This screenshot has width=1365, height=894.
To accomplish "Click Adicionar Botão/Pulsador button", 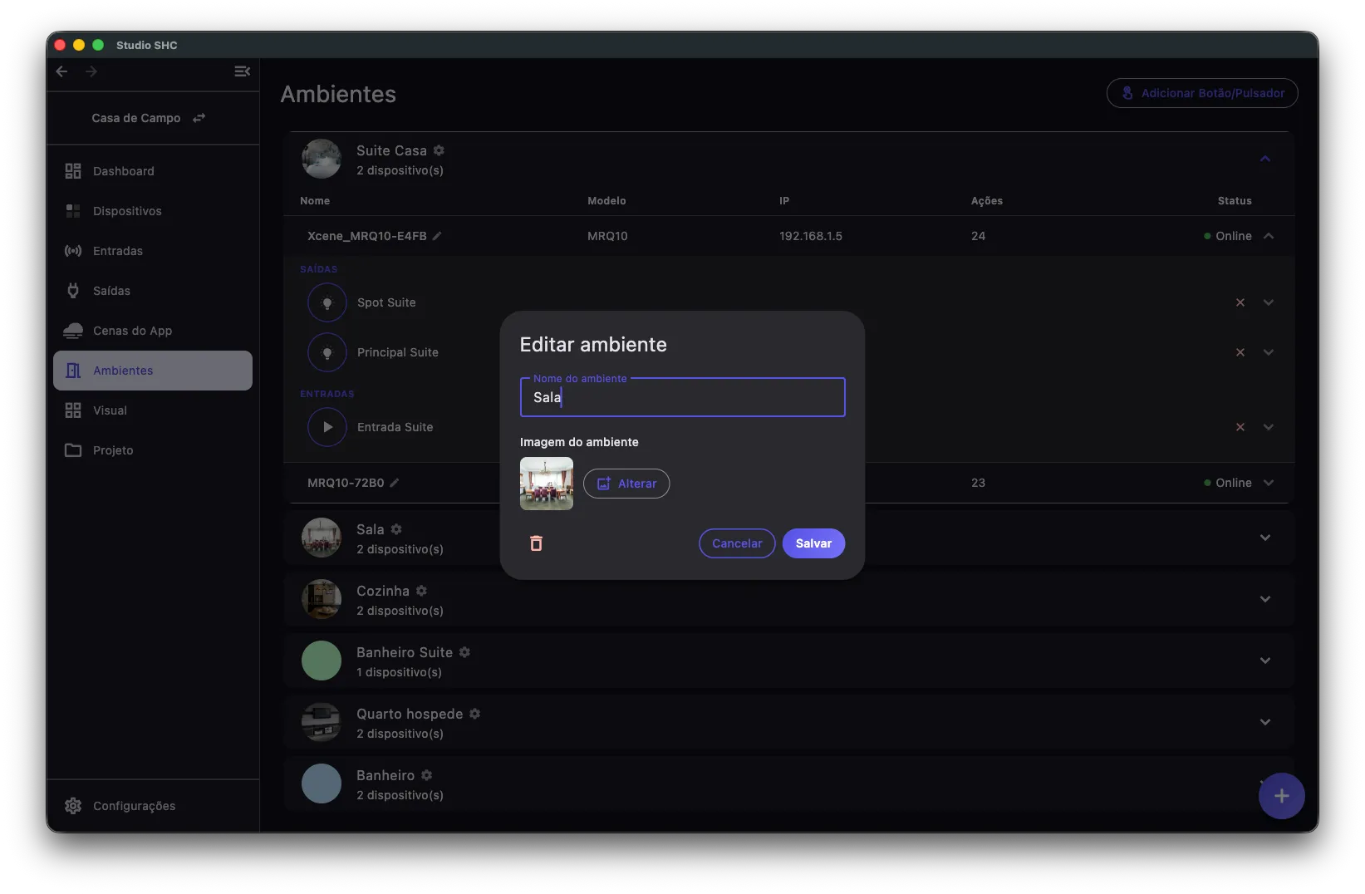I will [1202, 93].
